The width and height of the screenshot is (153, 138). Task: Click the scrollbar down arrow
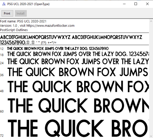click(151, 136)
